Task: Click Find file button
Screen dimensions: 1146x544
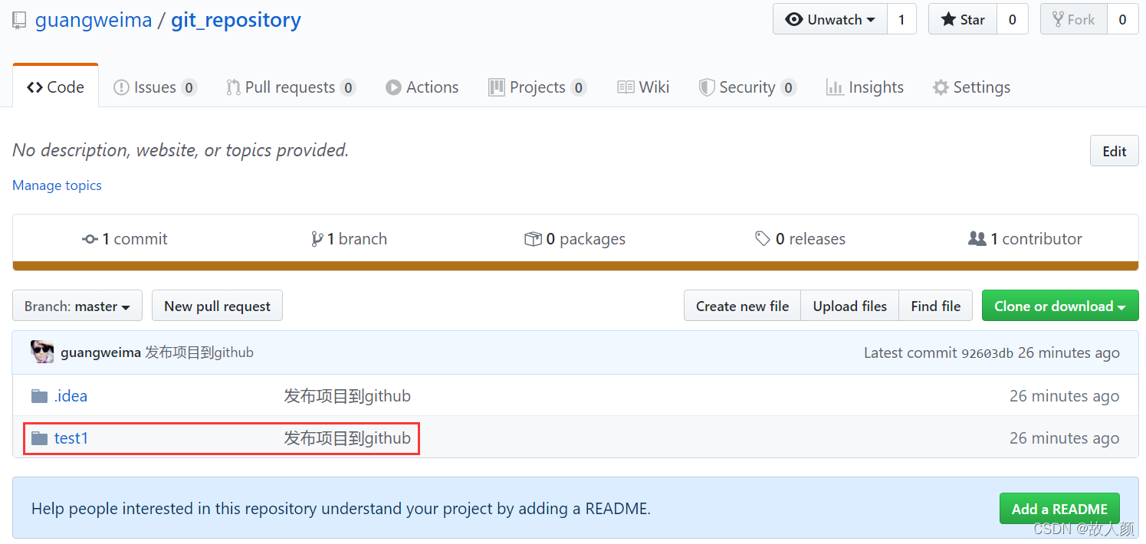Action: coord(935,306)
